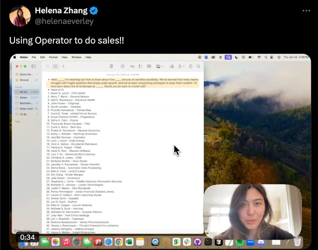
Task: Open the Quick Notes folder
Action: pos(27,74)
